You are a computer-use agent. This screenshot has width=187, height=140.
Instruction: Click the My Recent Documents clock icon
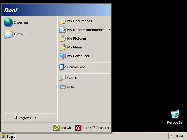coord(63,30)
